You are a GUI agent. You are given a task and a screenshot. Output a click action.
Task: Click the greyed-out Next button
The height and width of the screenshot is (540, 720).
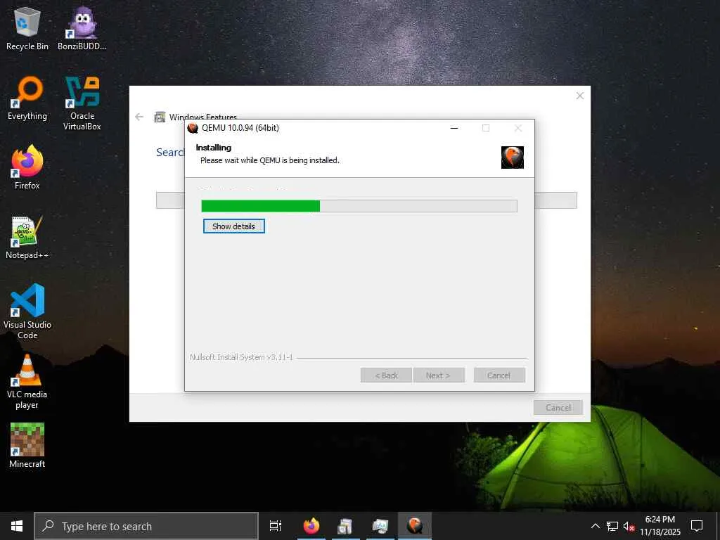[439, 375]
